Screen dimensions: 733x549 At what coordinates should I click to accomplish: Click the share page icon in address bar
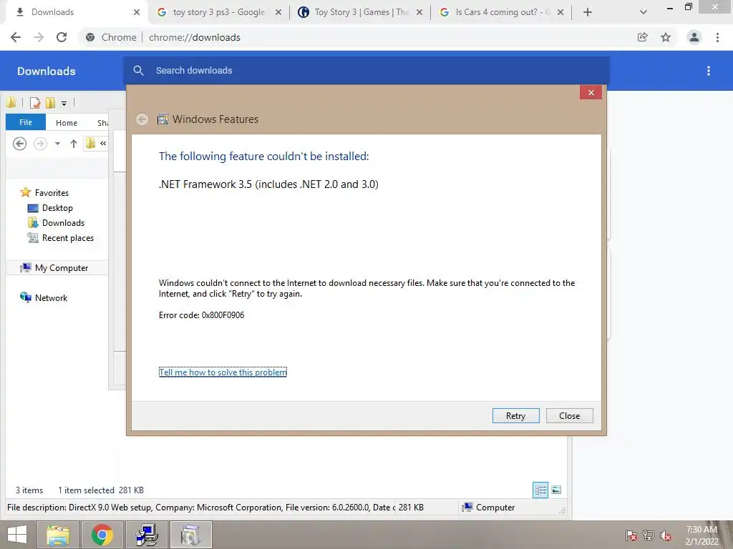point(643,37)
